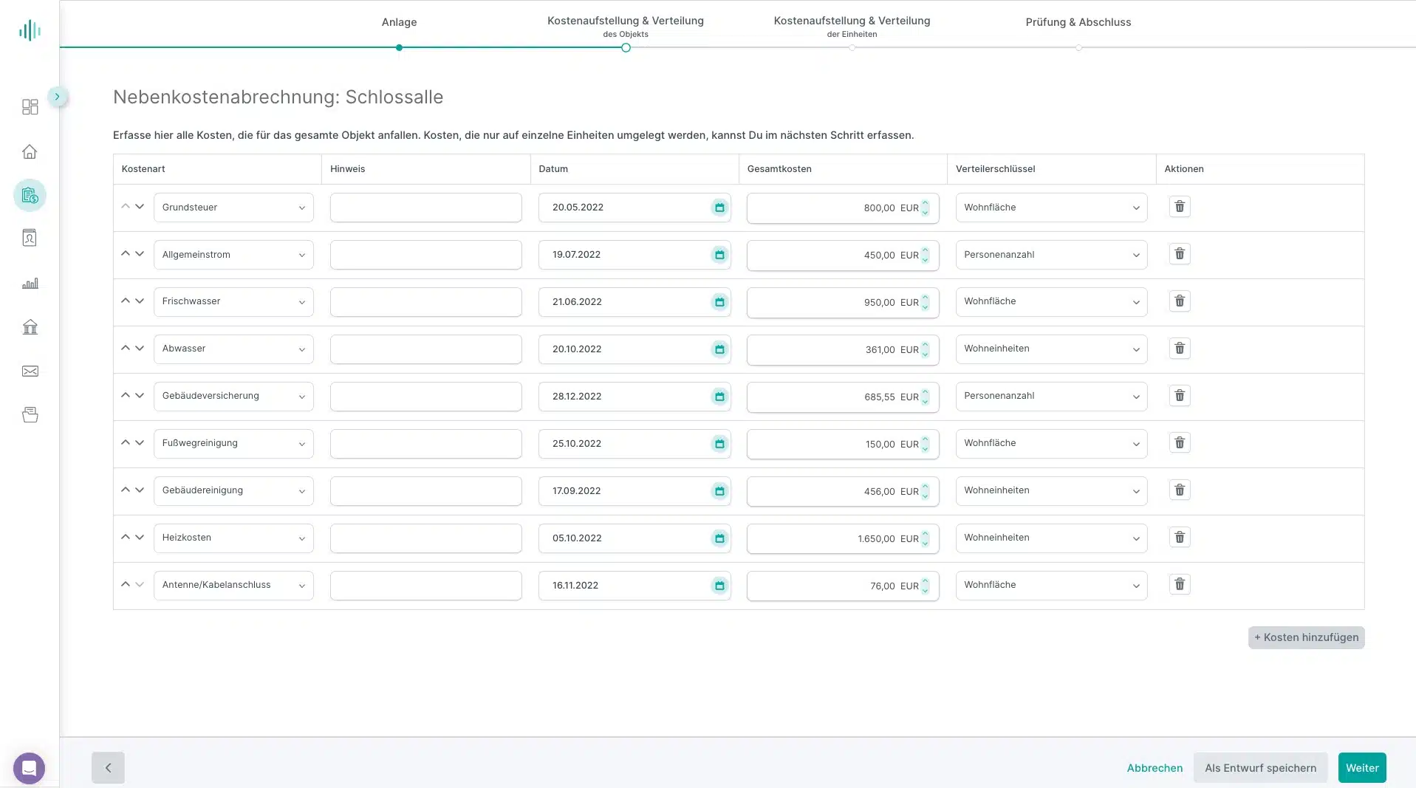Delete the Heizkosten cost row
1416x788 pixels.
pos(1180,538)
